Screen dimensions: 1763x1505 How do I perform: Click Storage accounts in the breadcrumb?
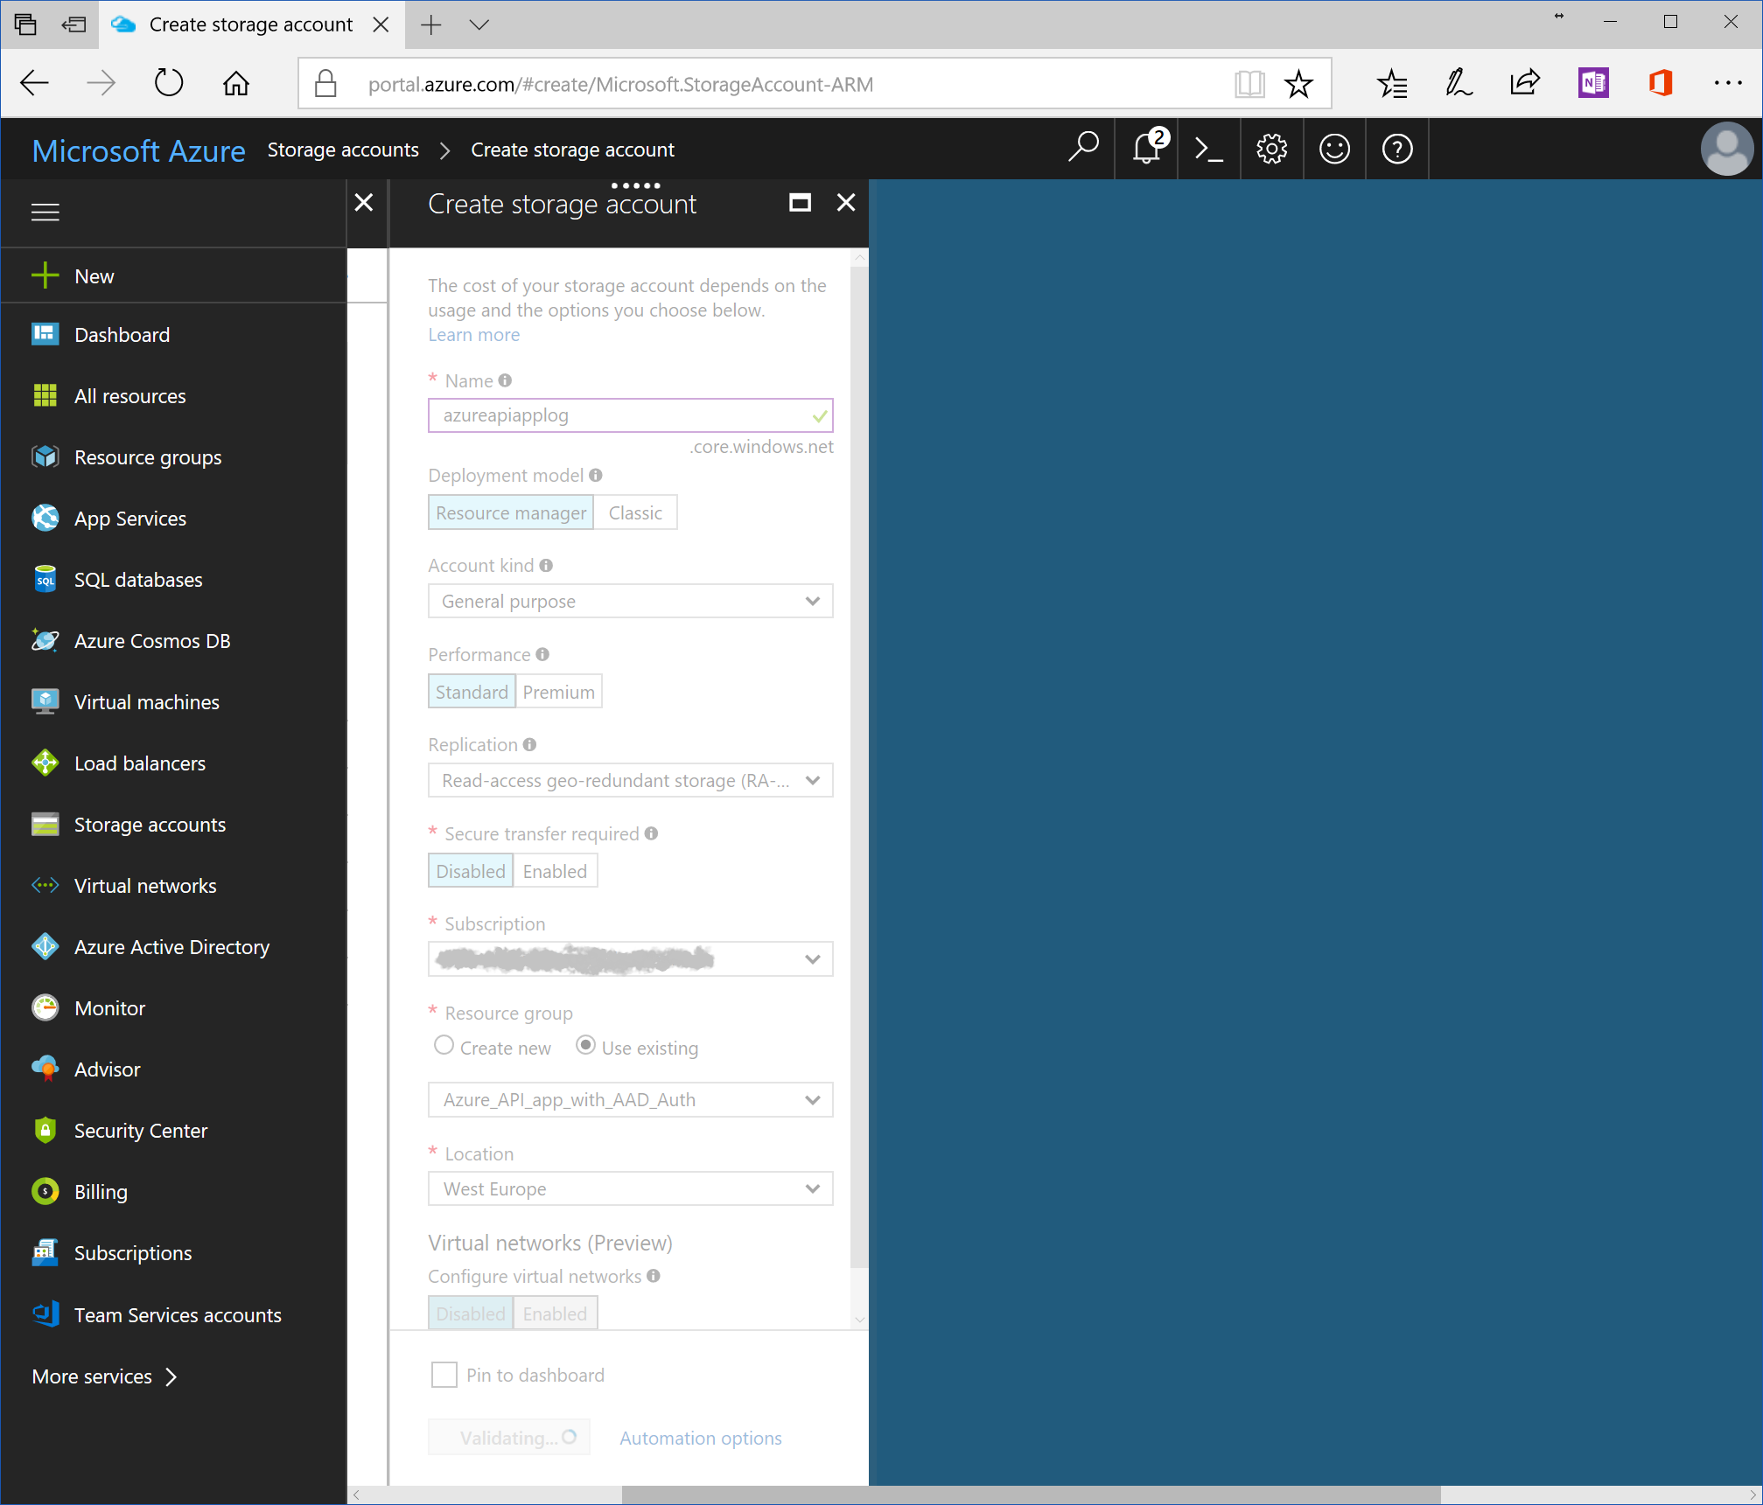point(343,150)
